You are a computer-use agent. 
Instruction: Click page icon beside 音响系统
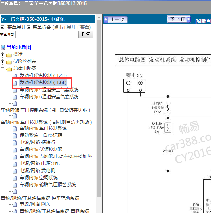15,211
